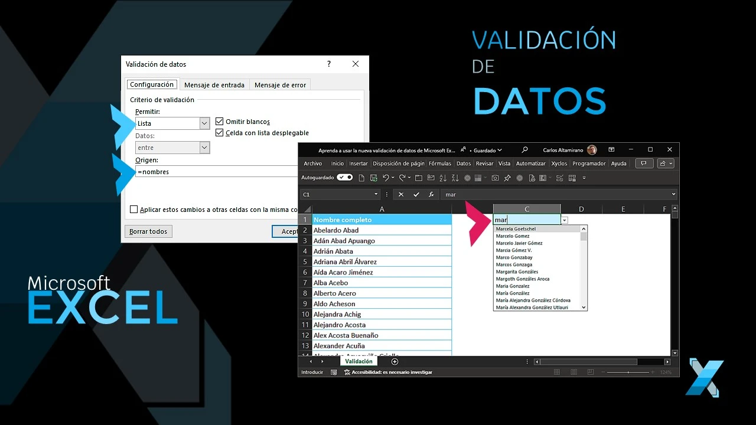Open the Undo history dropdown arrow
This screenshot has width=756, height=425.
tap(393, 178)
